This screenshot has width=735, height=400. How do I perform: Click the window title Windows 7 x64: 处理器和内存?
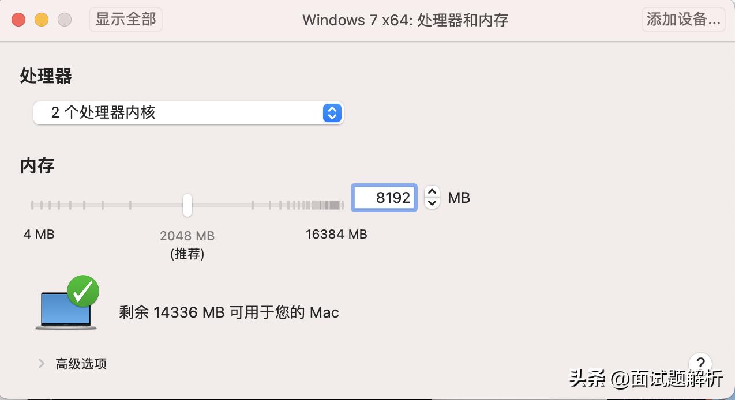(x=405, y=20)
